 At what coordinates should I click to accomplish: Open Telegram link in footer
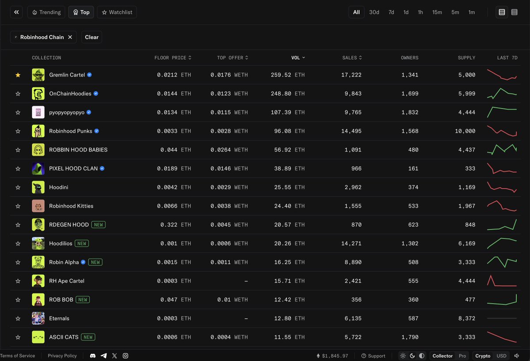click(104, 356)
